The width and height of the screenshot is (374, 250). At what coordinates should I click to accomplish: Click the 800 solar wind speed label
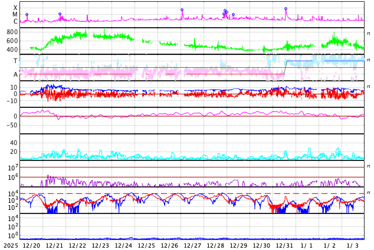[x=12, y=32]
